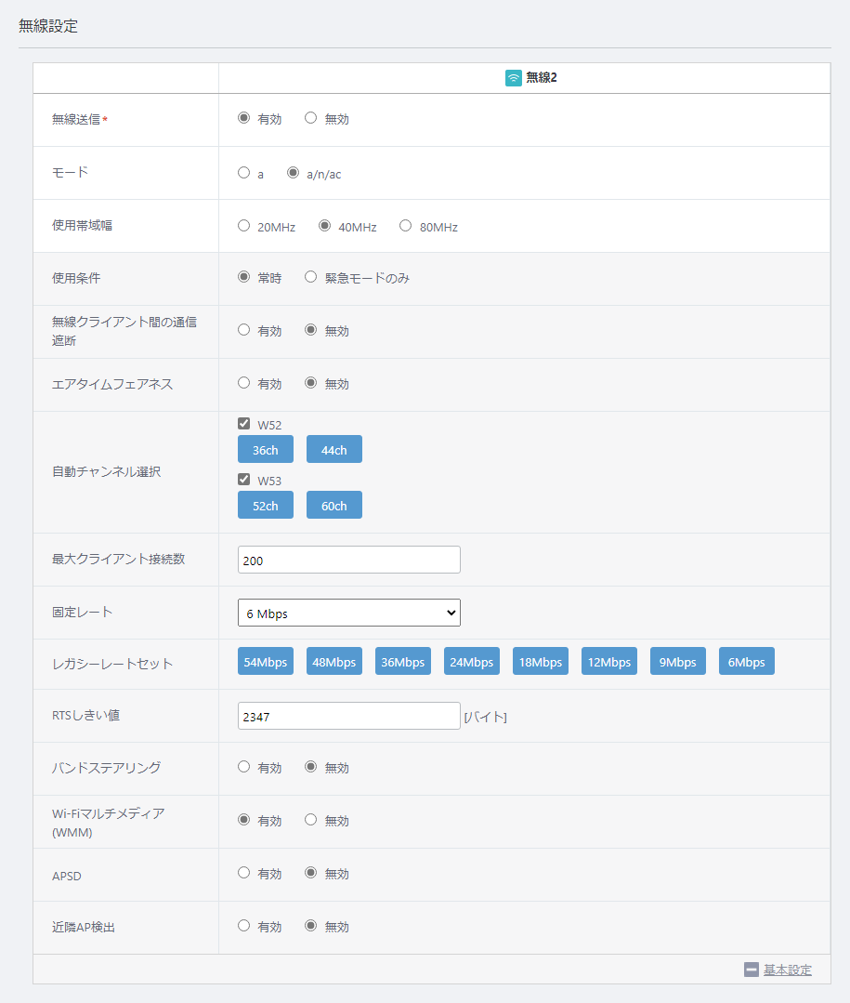Enable エアタイムフェアネス
Viewport: 850px width, 1003px height.
tap(243, 383)
